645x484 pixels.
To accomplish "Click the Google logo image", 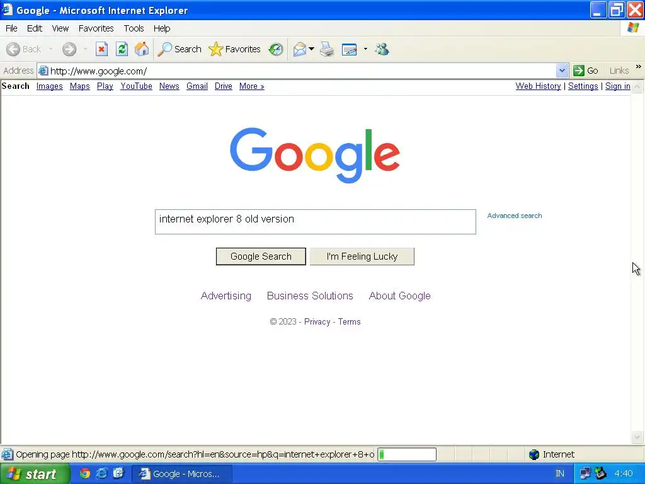I will coord(315,155).
